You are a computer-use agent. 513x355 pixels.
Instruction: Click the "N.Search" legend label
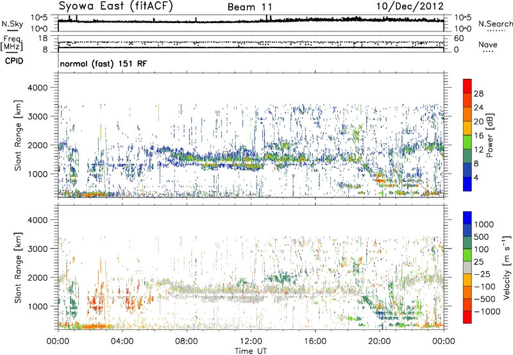(x=495, y=24)
